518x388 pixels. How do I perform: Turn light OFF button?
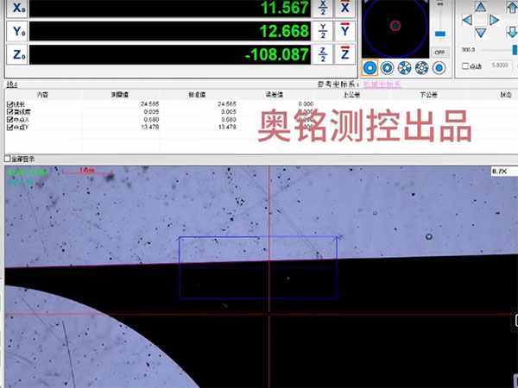[439, 52]
